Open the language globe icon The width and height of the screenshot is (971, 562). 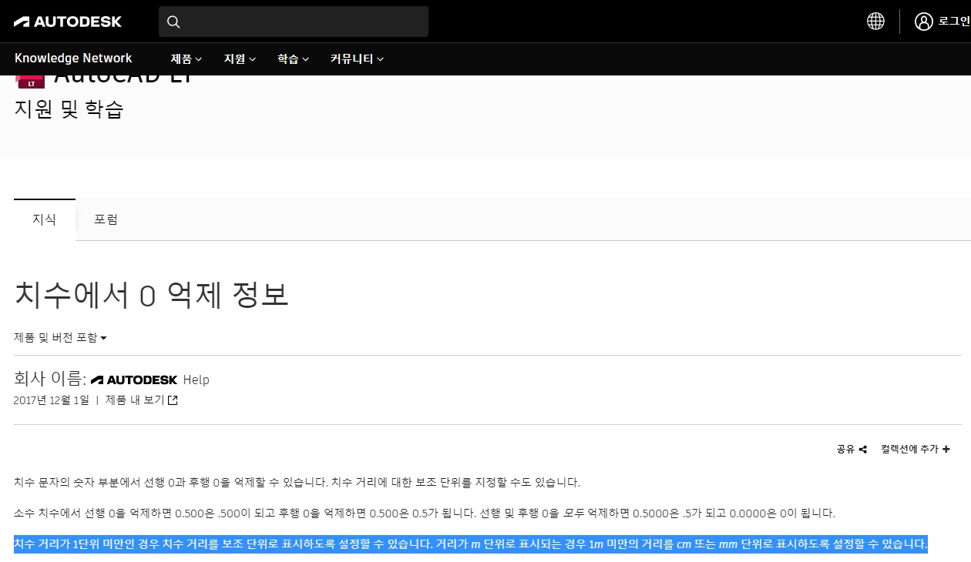click(x=875, y=22)
